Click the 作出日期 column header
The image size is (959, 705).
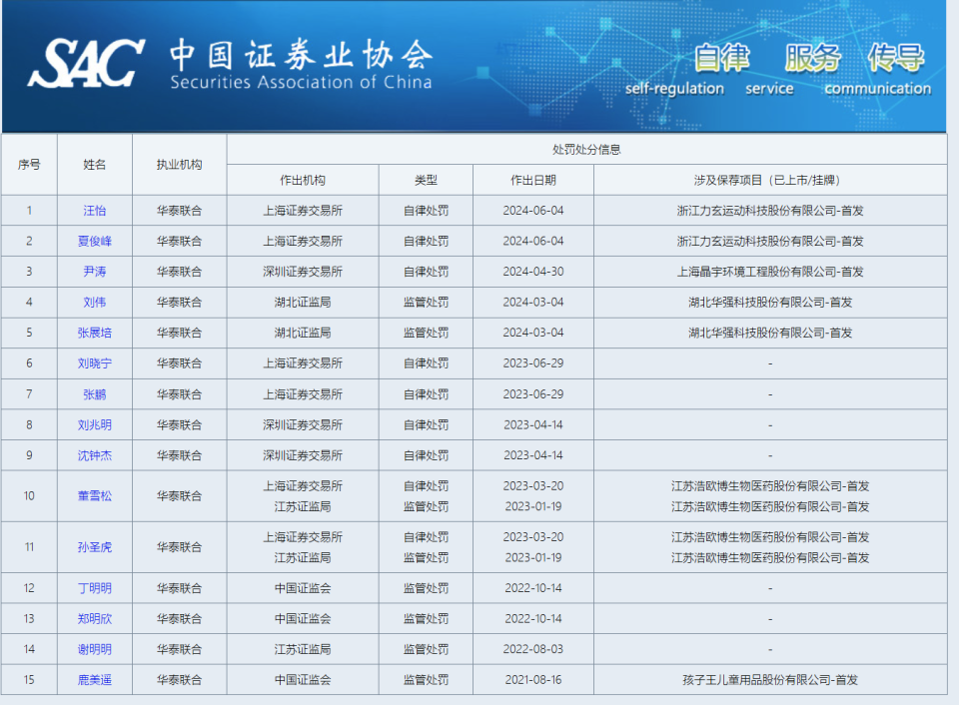533,180
